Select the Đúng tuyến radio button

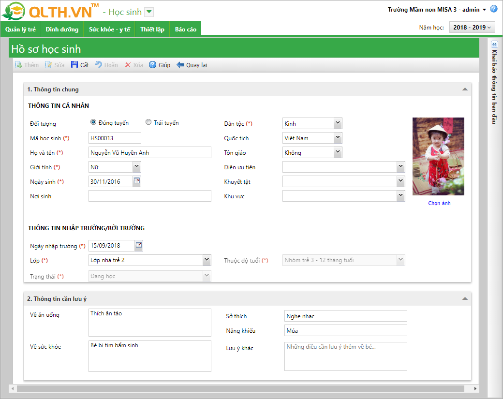tap(93, 122)
